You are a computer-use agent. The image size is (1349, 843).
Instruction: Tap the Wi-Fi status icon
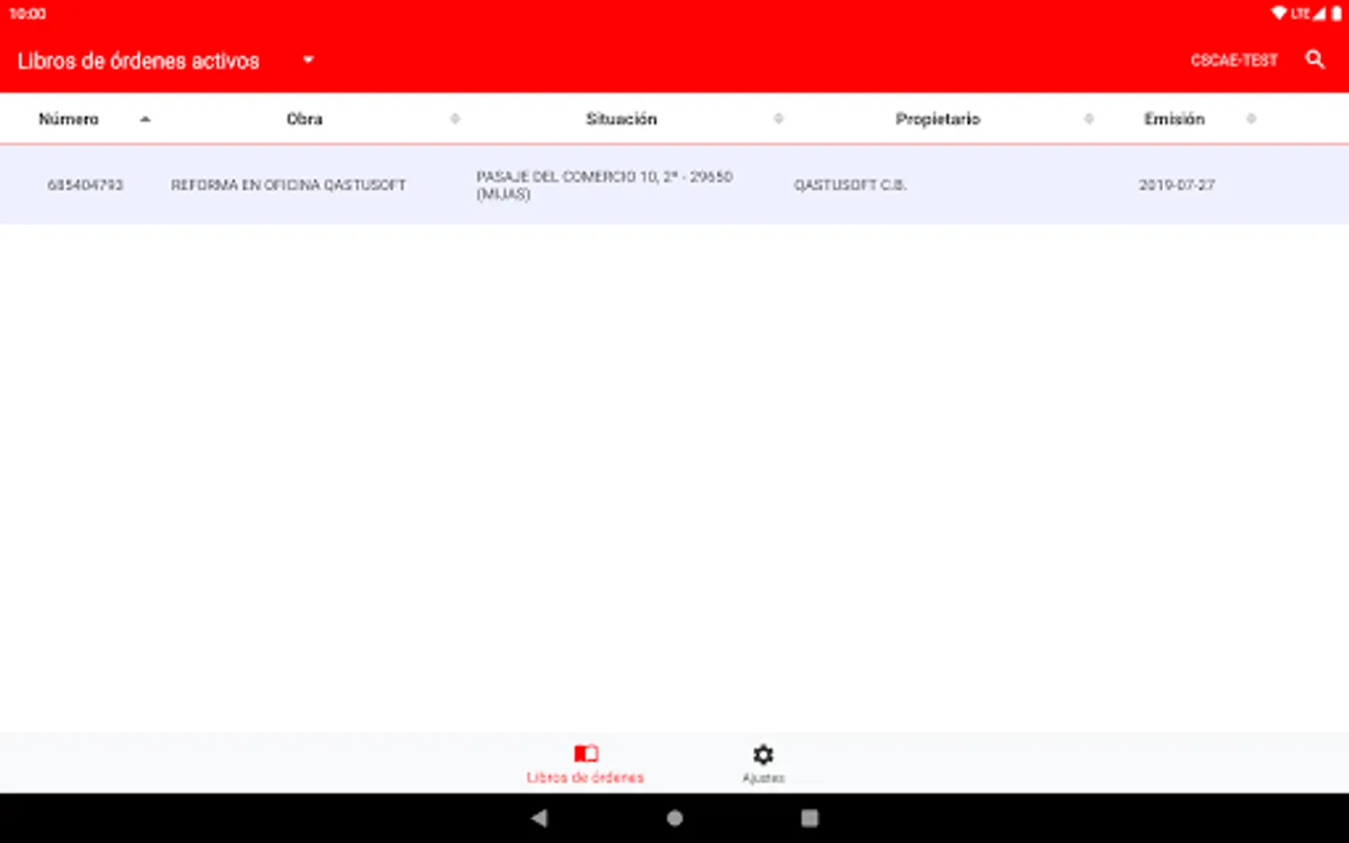coord(1279,13)
